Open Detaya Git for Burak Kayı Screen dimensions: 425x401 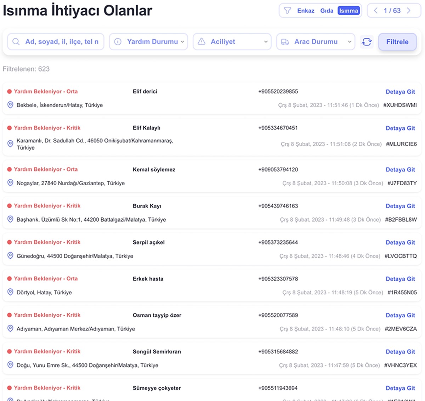tap(400, 206)
